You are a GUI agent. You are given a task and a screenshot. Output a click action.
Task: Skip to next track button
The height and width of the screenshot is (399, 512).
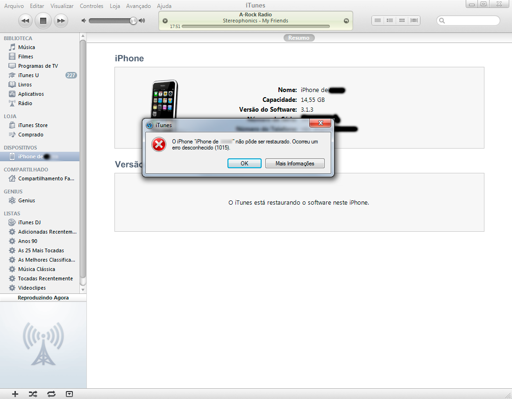[x=61, y=21]
